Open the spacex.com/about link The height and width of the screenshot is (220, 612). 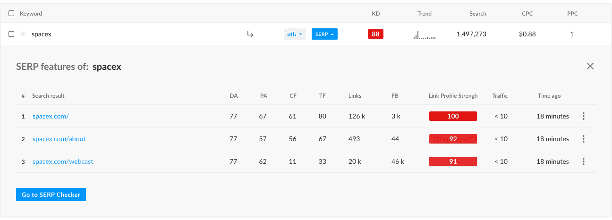(x=59, y=139)
